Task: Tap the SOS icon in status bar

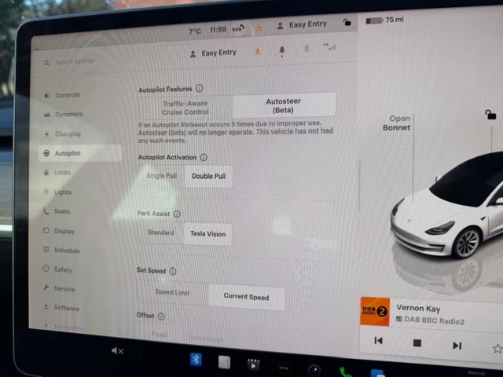Action: 238,29
